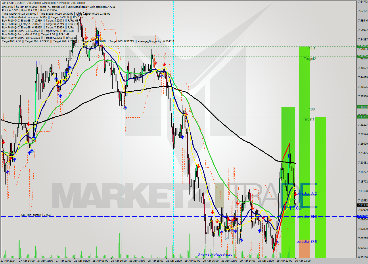Viewport: 368px width, 264px height.
Task: Click the correction 87.5 label
Action: click(306, 242)
